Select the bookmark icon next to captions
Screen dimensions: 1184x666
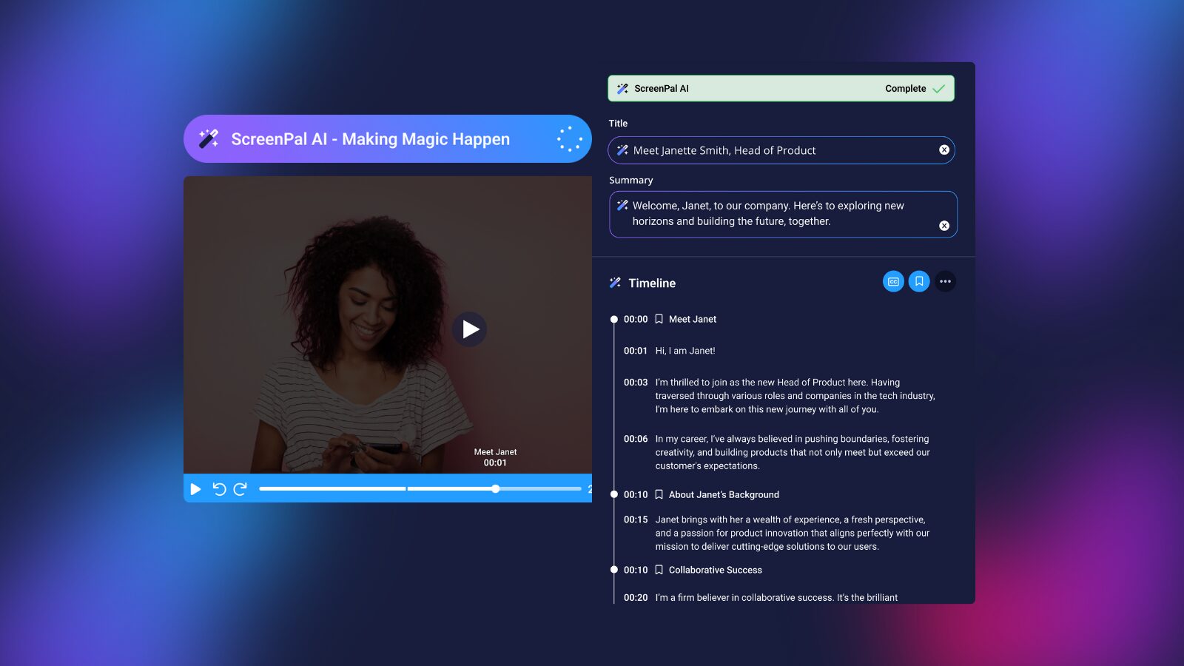[919, 281]
